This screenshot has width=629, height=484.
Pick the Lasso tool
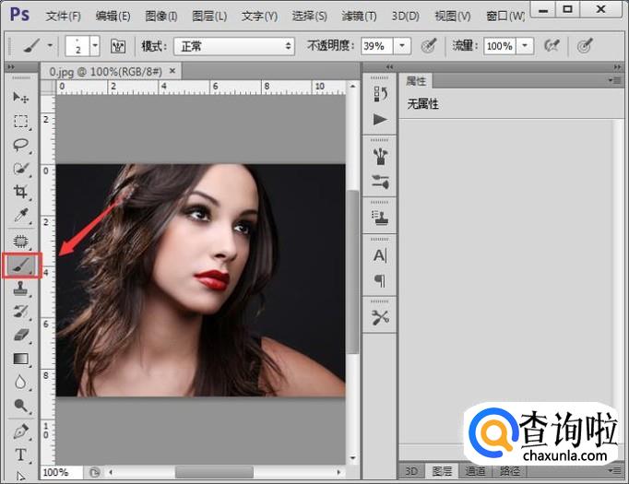click(x=21, y=145)
